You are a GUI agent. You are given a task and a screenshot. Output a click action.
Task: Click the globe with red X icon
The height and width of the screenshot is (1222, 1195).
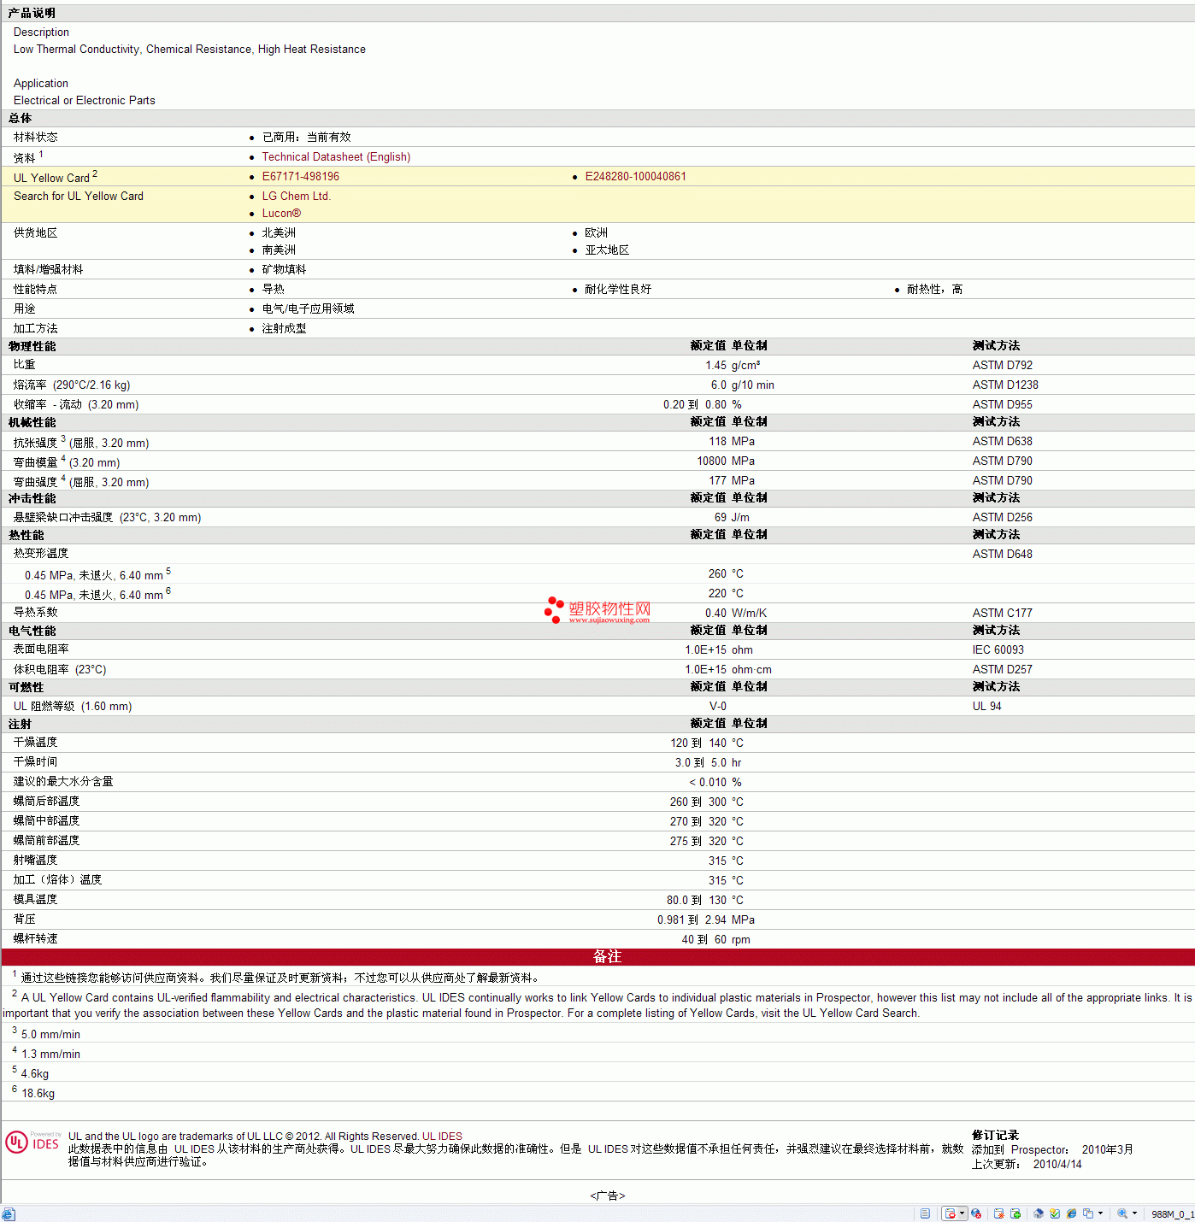coord(976,1213)
